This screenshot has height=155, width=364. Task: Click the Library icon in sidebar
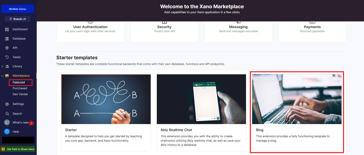click(7, 66)
